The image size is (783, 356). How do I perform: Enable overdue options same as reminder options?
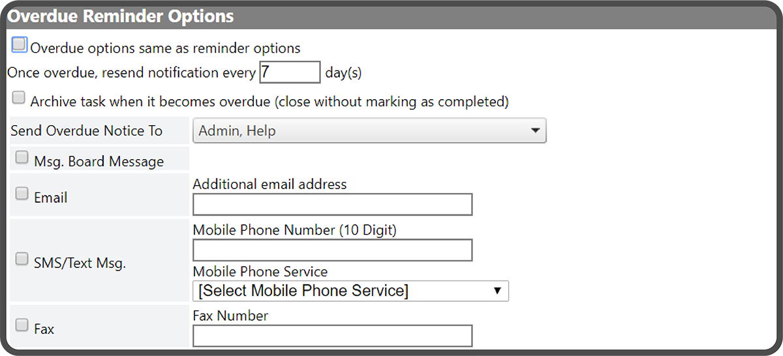(x=20, y=45)
